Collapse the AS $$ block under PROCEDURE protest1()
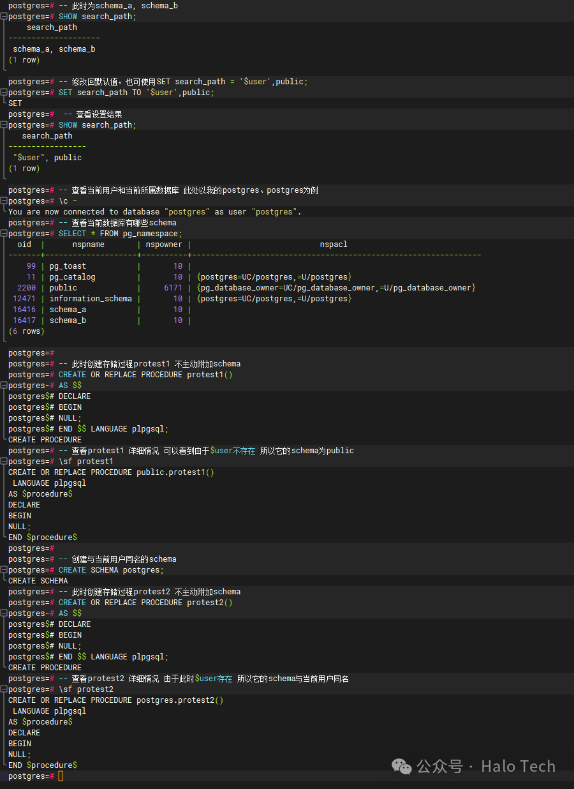The image size is (574, 789). 4,386
